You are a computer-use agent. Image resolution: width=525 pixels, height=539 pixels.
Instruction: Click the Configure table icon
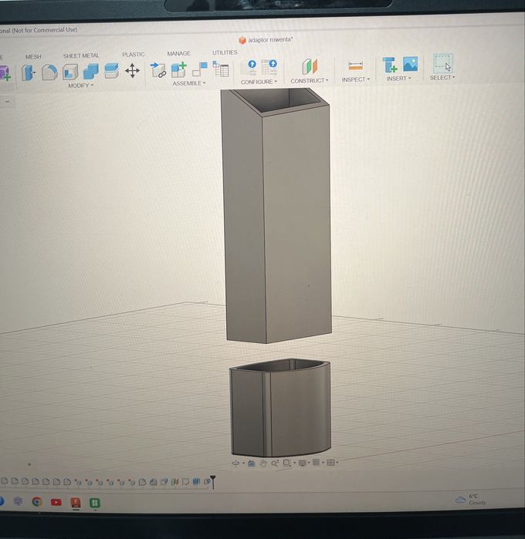coord(269,66)
